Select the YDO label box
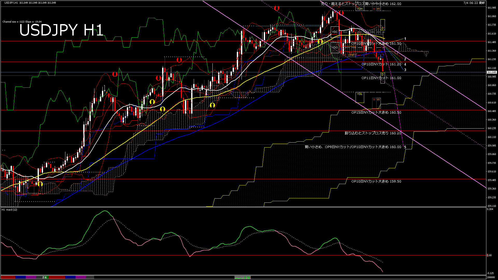The height and width of the screenshot is (280, 498). (335, 47)
